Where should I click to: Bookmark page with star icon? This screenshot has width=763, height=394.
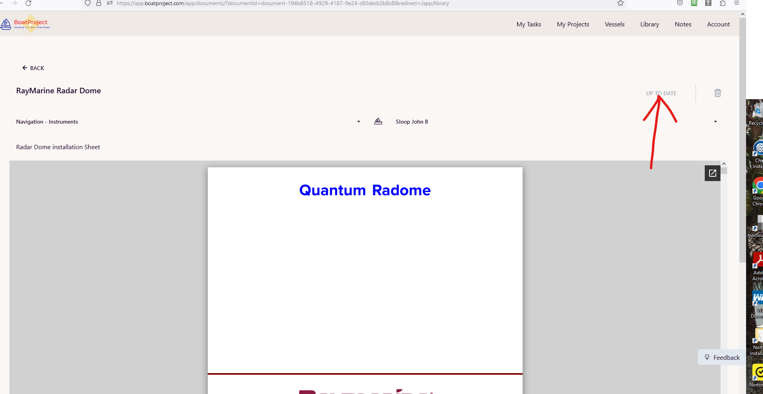[x=621, y=3]
